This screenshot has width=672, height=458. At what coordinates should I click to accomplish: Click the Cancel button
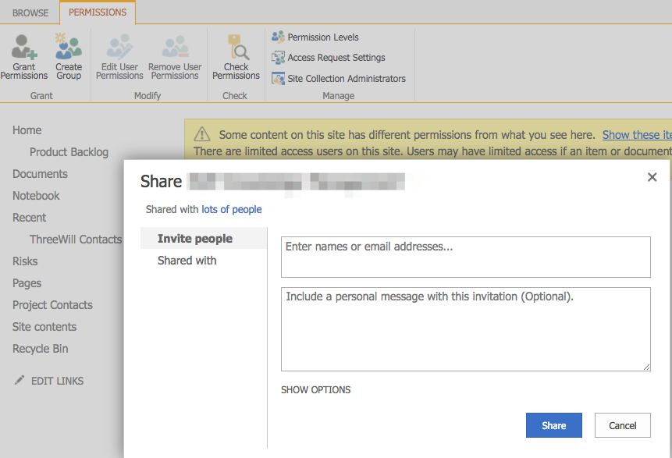pos(622,424)
